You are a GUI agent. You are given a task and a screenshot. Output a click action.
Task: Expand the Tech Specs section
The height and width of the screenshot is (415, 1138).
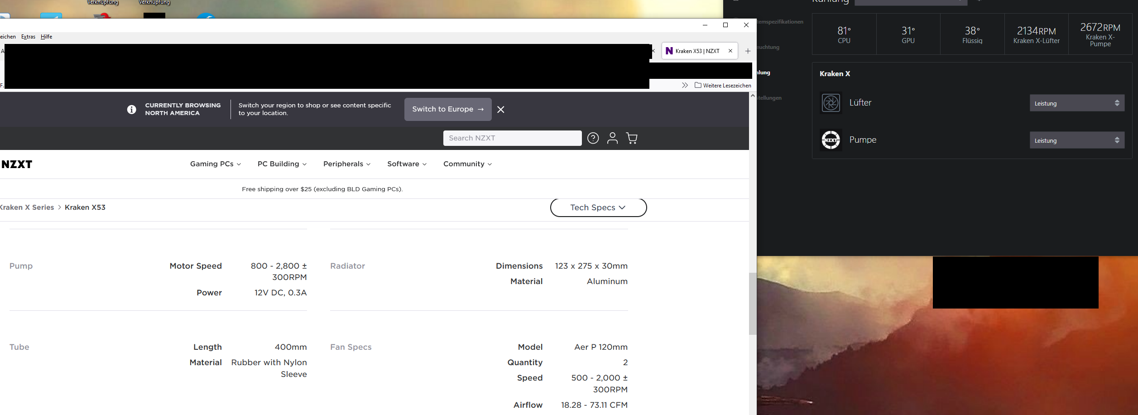click(598, 207)
